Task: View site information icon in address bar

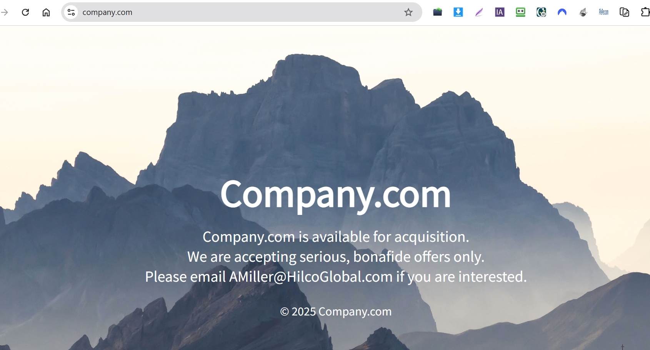Action: (71, 12)
